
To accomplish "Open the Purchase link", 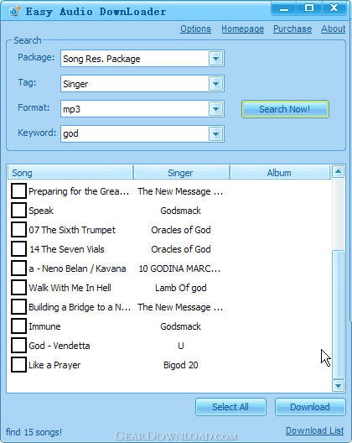I will point(292,29).
